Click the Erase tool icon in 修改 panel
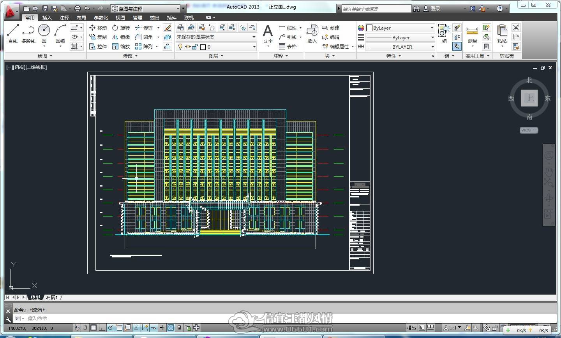This screenshot has height=338, width=561. (168, 28)
